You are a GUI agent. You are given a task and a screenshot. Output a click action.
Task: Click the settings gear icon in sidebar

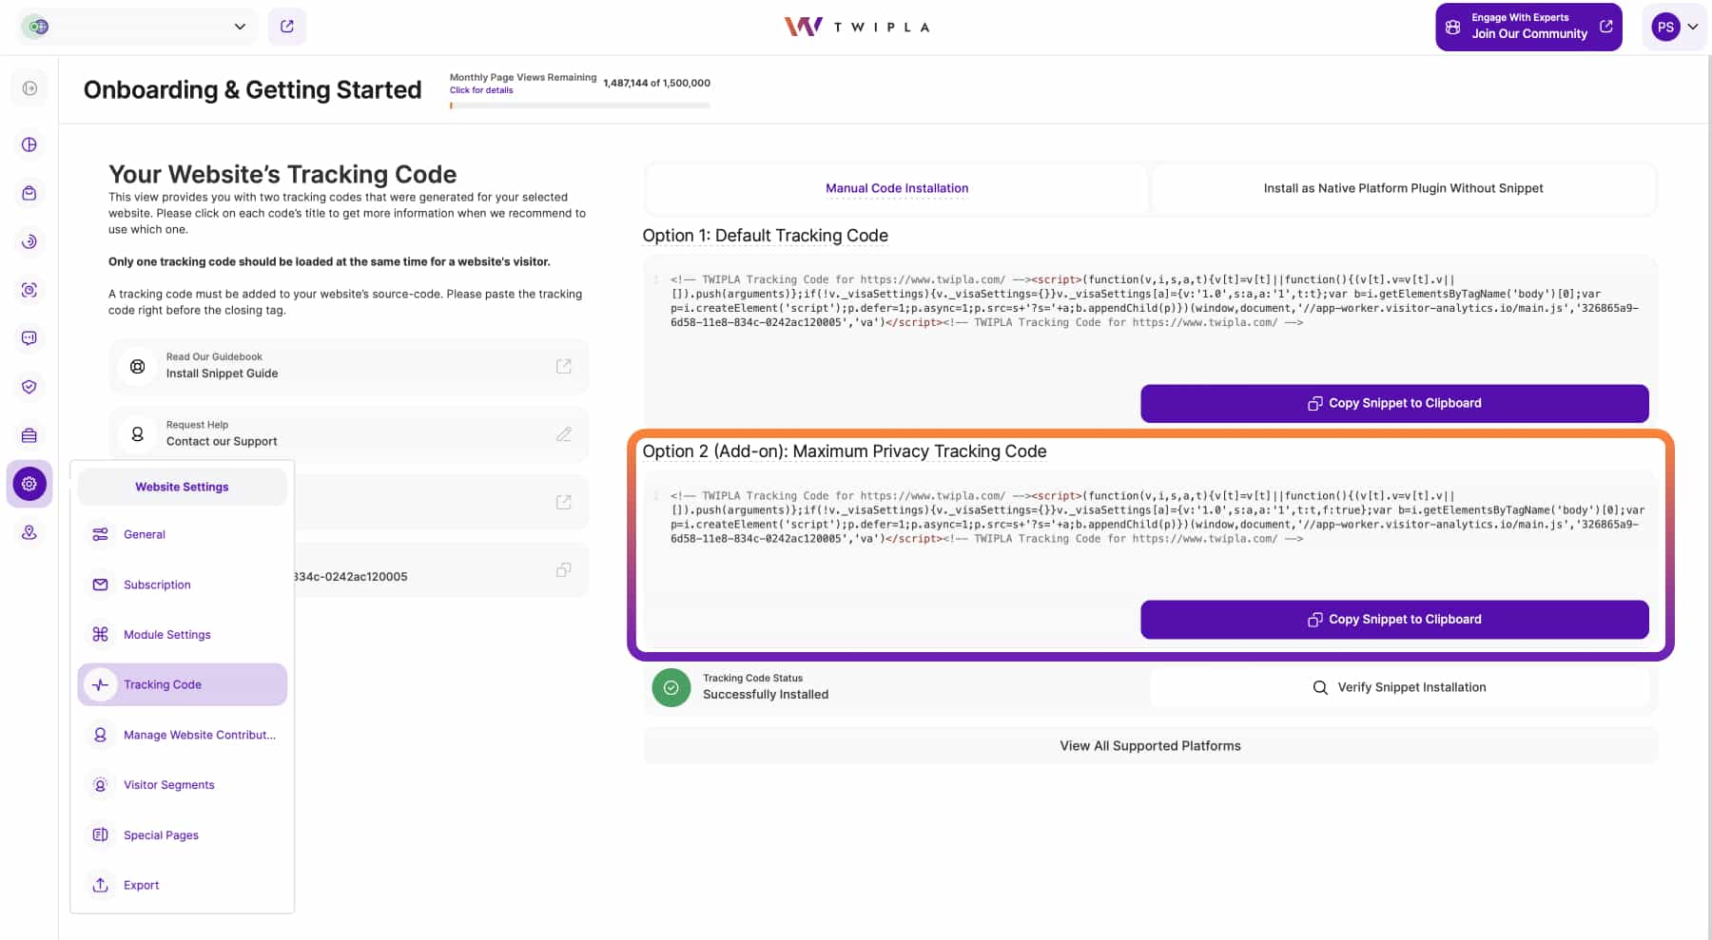click(x=29, y=484)
